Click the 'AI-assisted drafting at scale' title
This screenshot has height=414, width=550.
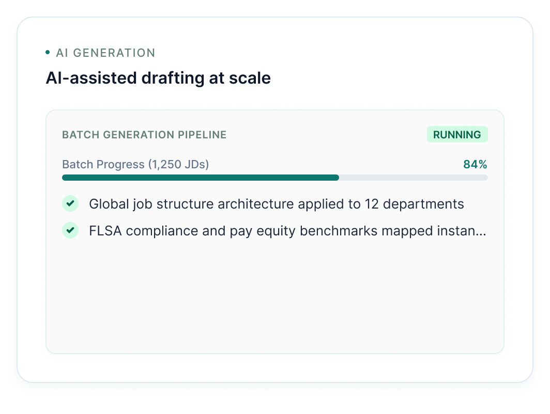pyautogui.click(x=158, y=78)
